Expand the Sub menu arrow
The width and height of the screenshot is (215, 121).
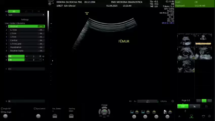click(43, 15)
